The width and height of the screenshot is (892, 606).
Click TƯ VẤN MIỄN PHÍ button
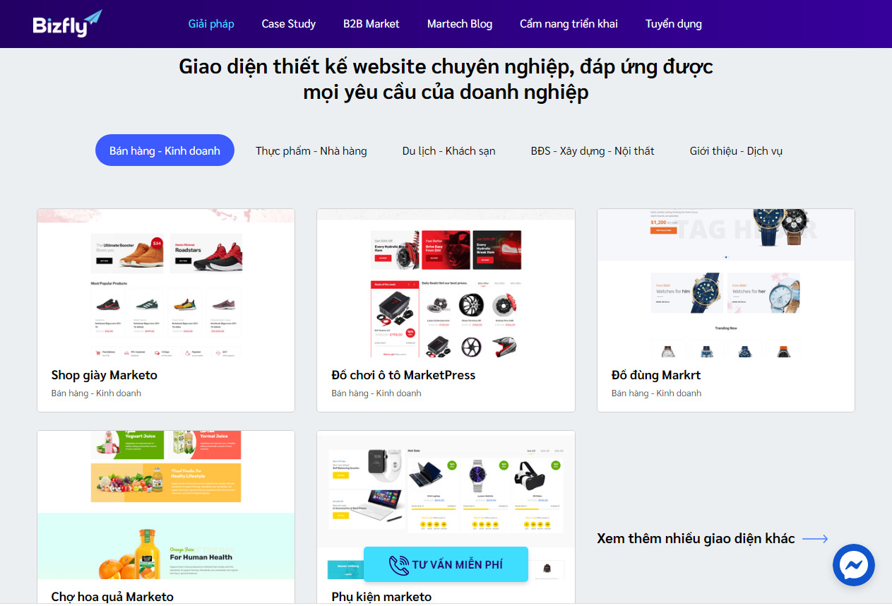tap(446, 564)
